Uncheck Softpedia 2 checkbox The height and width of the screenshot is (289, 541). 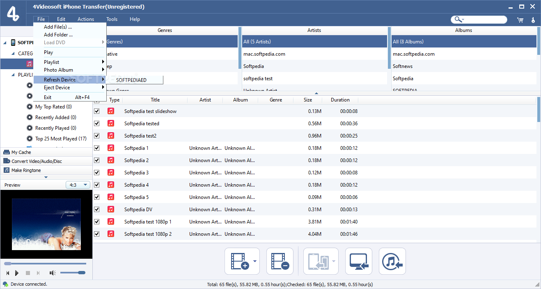tap(97, 160)
